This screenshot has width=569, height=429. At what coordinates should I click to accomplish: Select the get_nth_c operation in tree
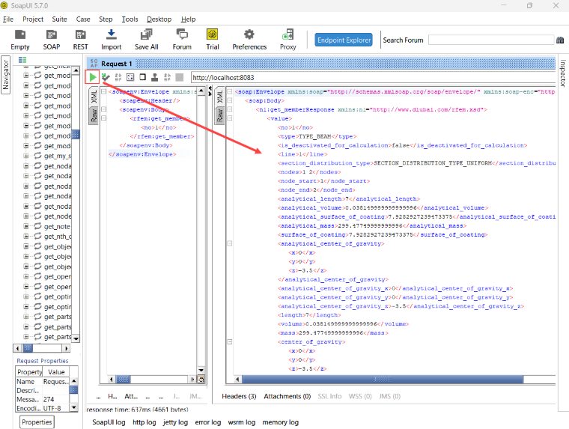pos(58,237)
